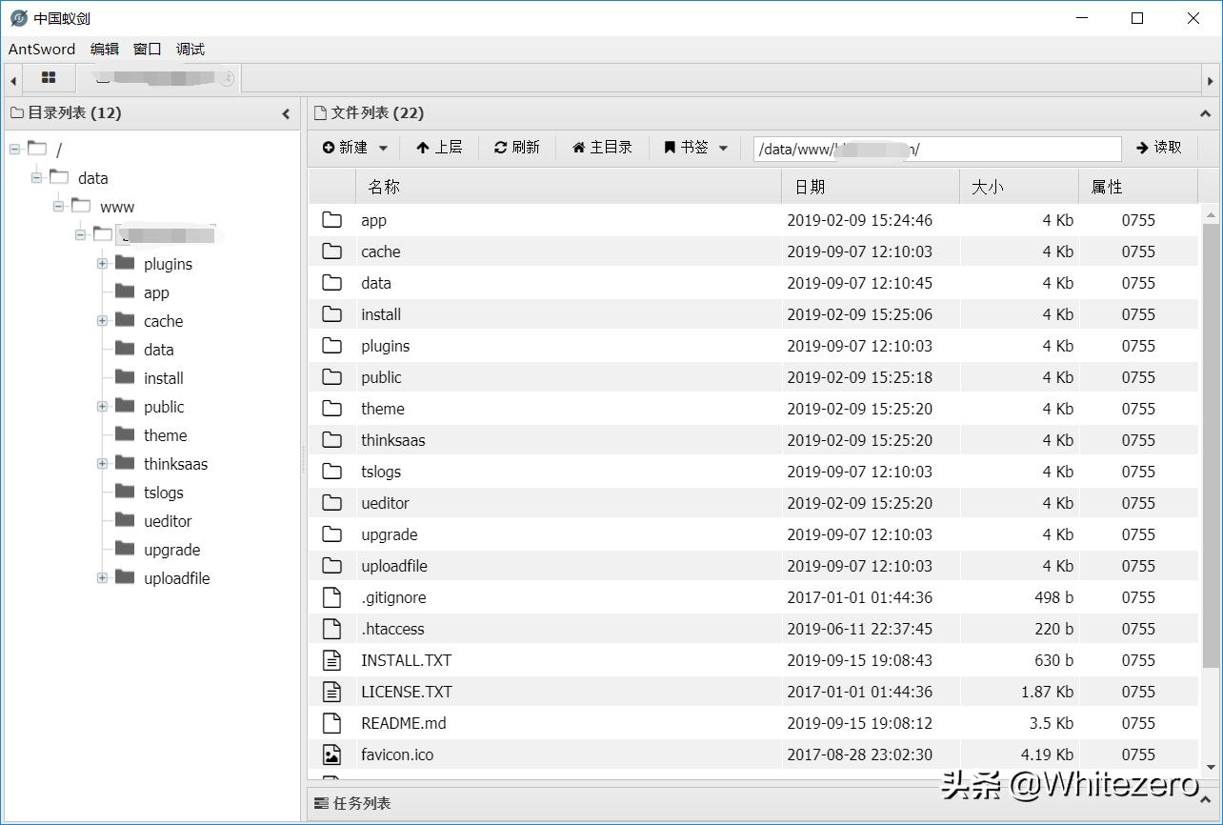
Task: Expand the public tree node
Action: click(x=102, y=407)
